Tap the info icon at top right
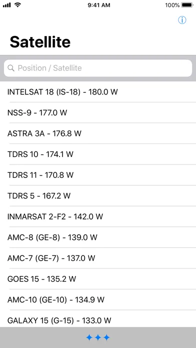The image size is (196, 348). [x=182, y=20]
